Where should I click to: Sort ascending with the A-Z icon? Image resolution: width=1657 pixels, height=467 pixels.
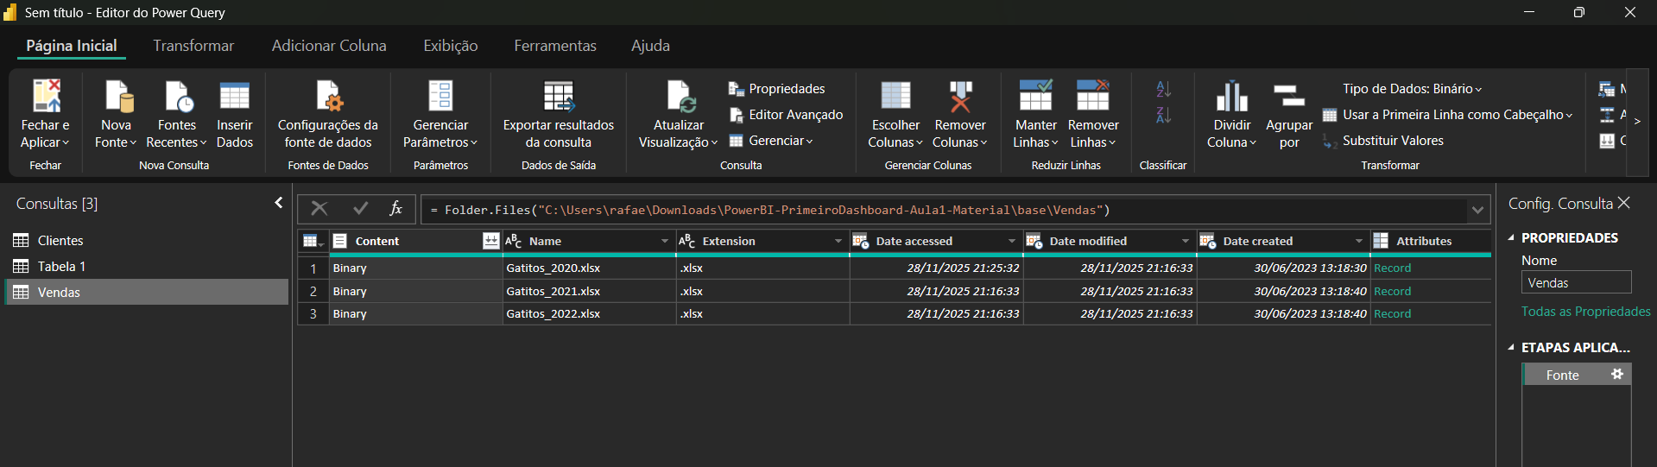[1163, 89]
